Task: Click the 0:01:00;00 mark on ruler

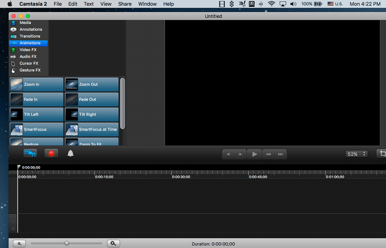Action: pos(335,177)
